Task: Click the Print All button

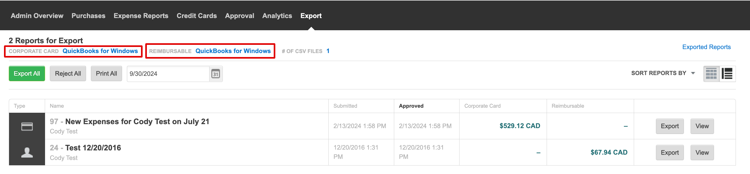Action: coord(106,73)
